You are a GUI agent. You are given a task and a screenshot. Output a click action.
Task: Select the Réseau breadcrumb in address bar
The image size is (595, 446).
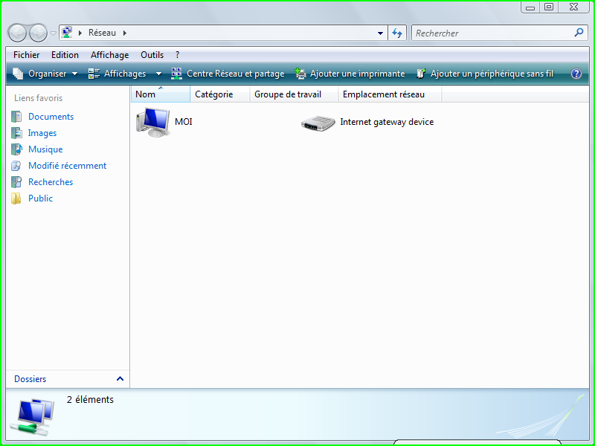[x=102, y=33]
